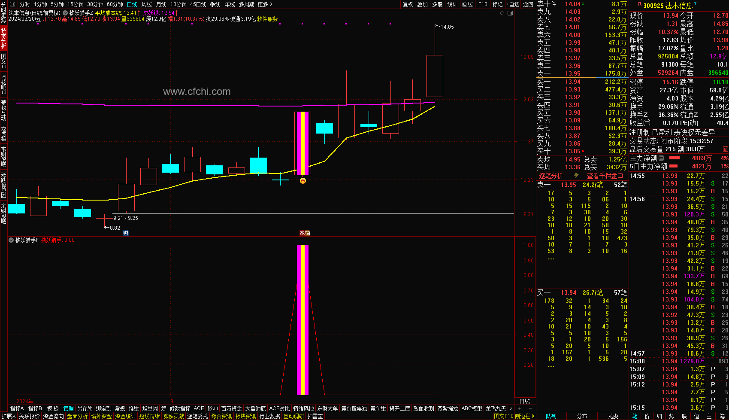Select the 周线 period tab
The image size is (729, 420).
point(147,4)
